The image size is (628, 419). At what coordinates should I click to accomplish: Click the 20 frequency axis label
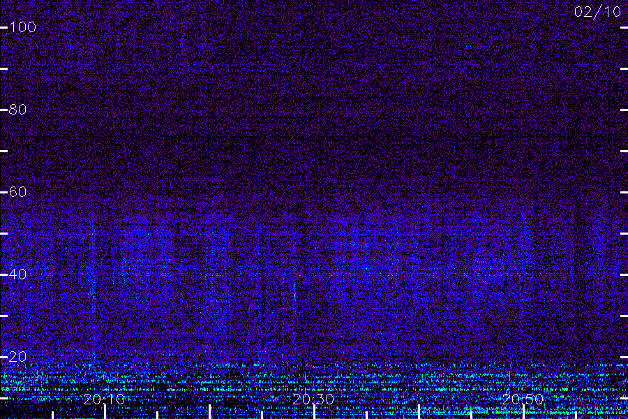(17, 357)
